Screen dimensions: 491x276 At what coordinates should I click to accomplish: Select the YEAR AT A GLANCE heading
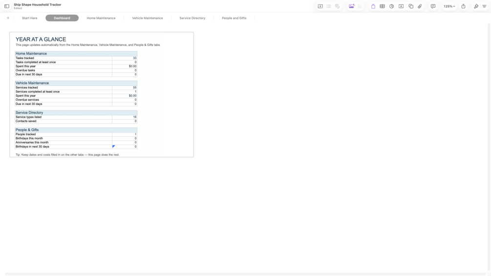point(41,40)
